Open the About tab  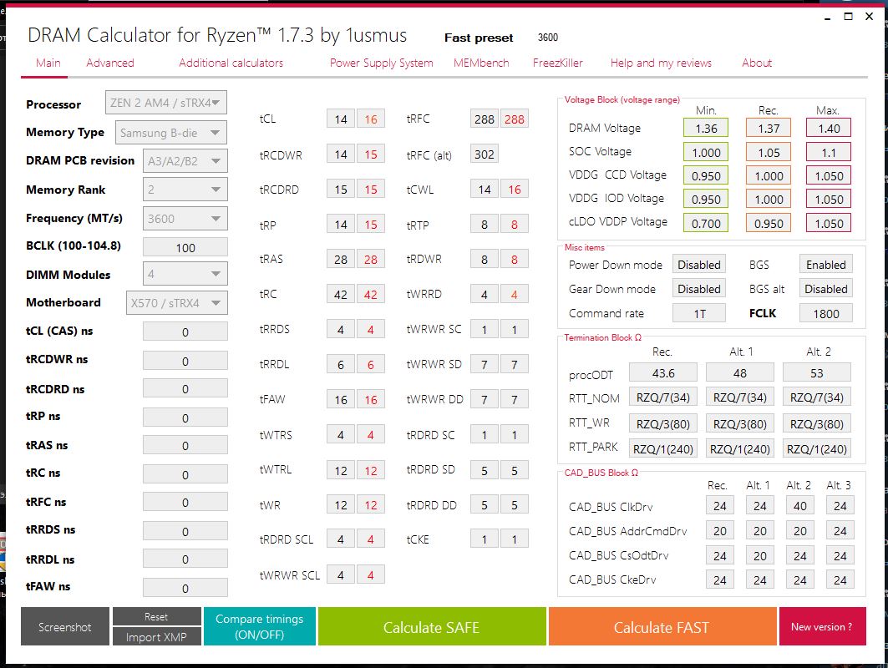[x=757, y=63]
